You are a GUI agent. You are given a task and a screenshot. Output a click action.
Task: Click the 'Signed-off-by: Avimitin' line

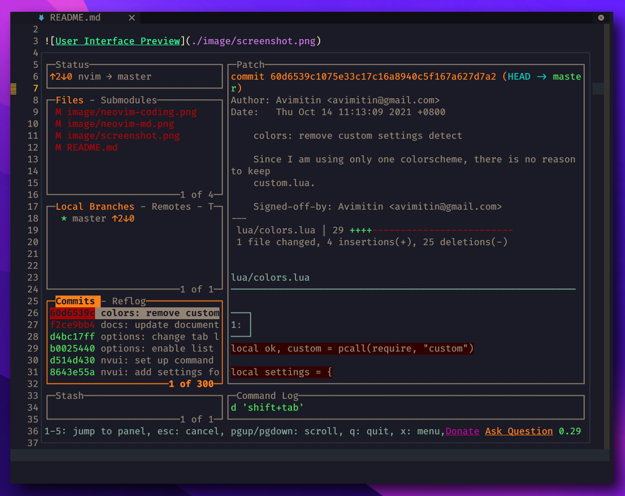[x=378, y=207]
